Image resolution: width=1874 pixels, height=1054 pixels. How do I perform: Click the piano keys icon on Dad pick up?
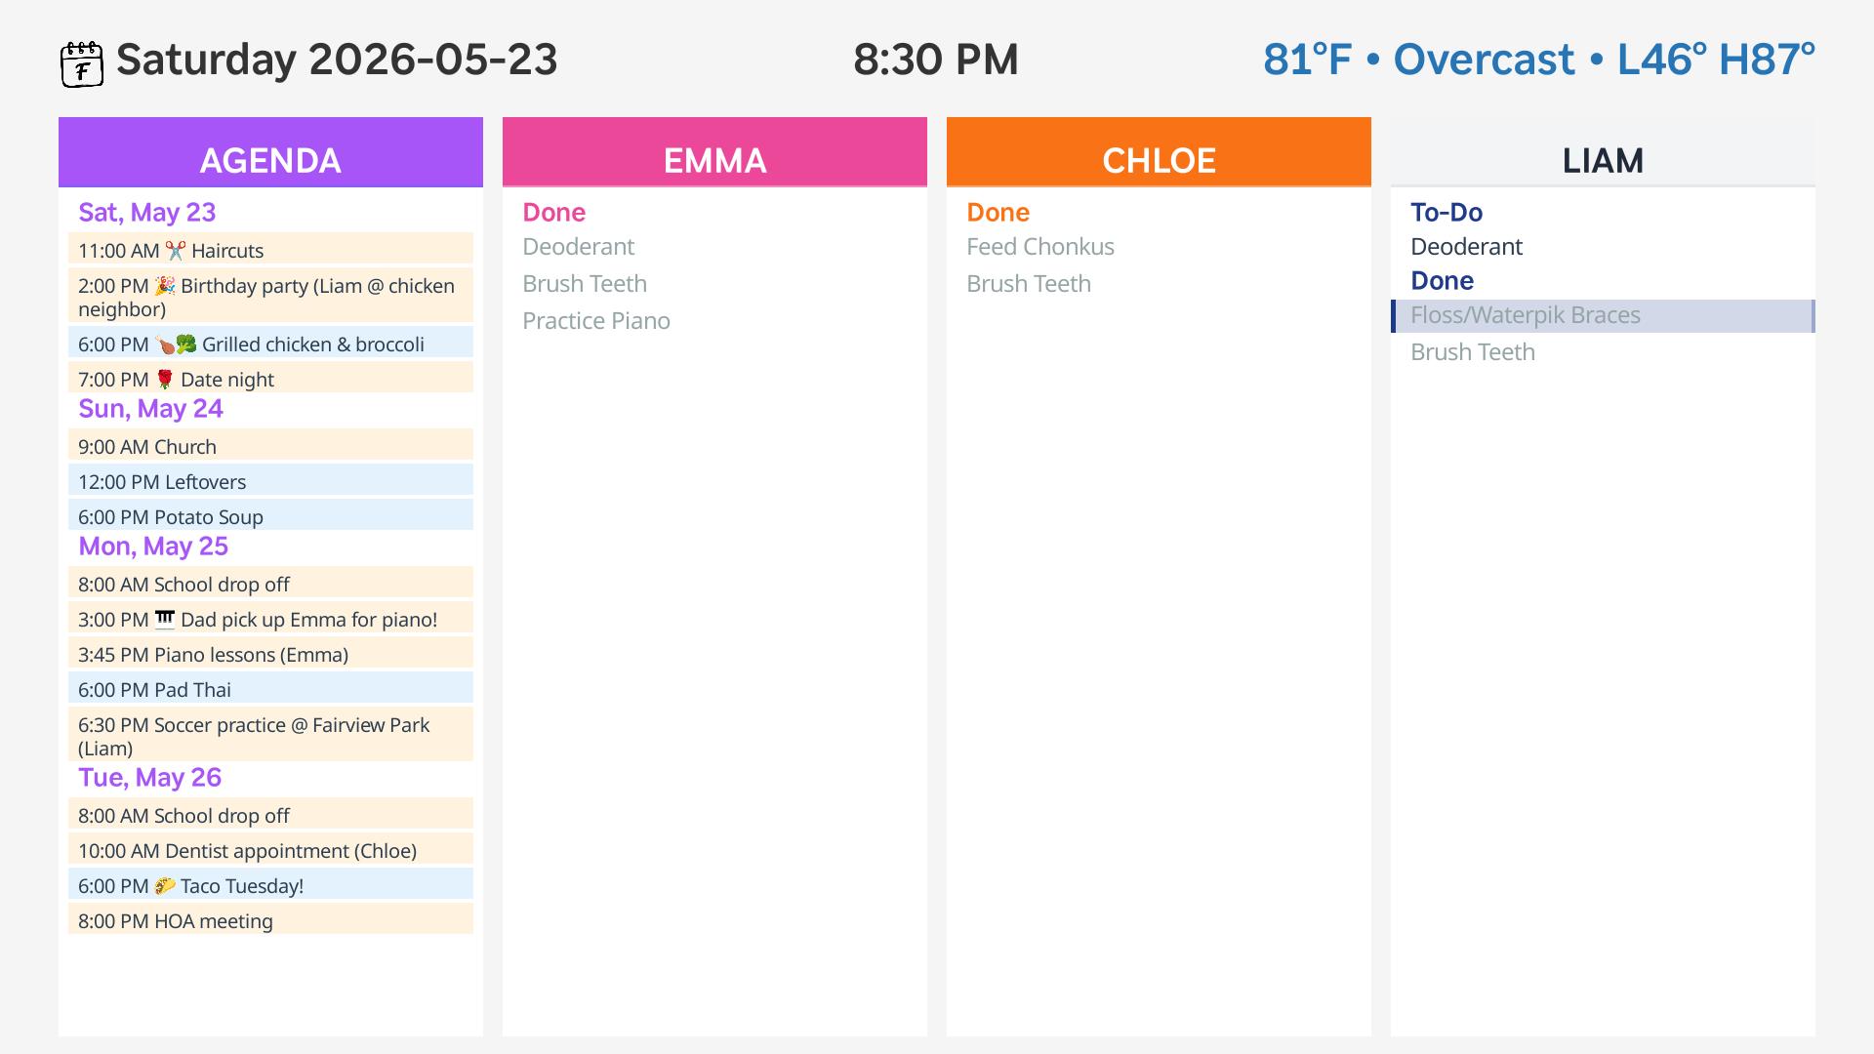[x=165, y=620]
